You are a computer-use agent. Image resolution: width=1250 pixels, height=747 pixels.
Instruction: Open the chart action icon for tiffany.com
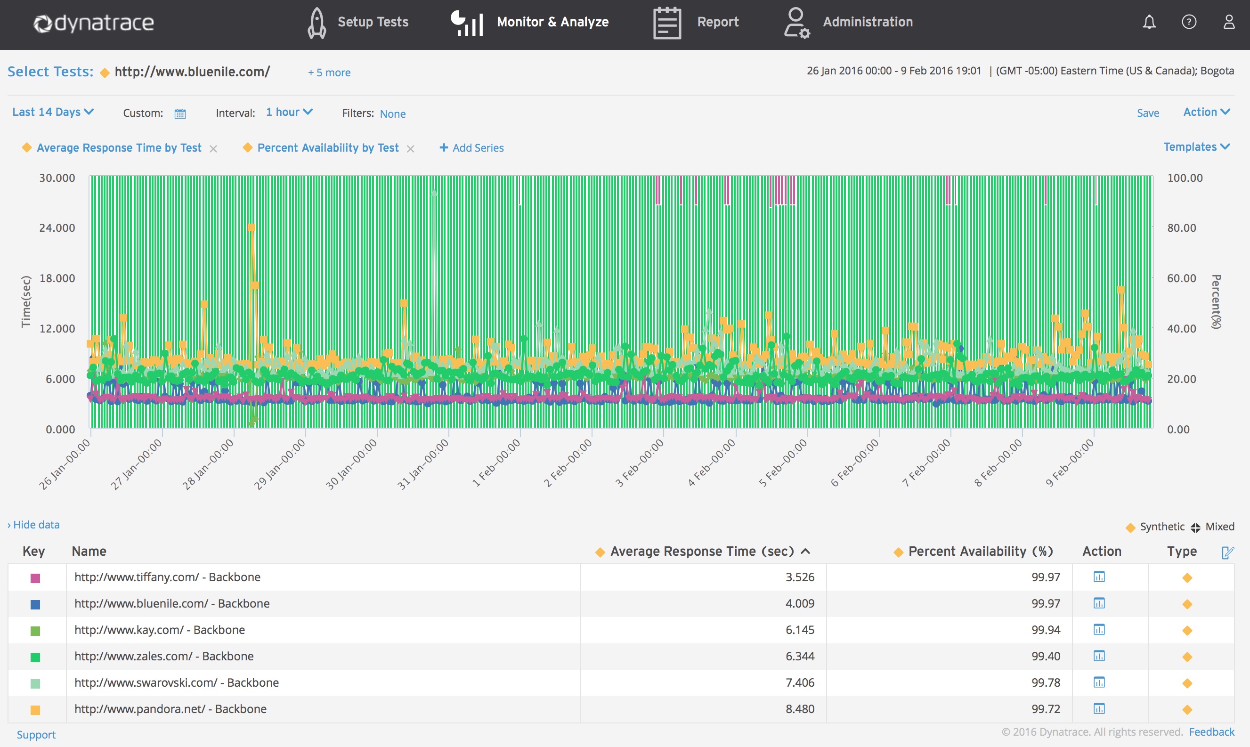1099,577
